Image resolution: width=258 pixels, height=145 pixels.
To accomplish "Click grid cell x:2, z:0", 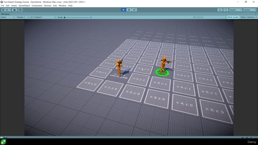I will coord(133,93).
